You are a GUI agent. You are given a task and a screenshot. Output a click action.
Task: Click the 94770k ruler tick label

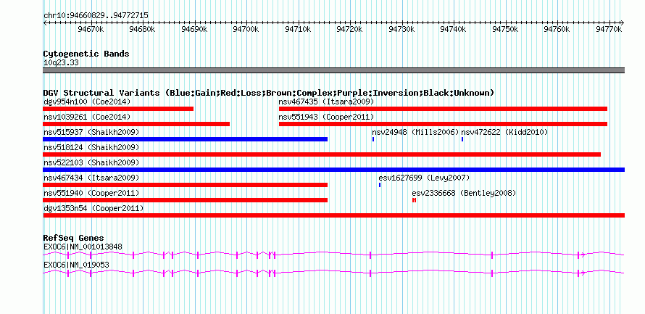pos(609,29)
